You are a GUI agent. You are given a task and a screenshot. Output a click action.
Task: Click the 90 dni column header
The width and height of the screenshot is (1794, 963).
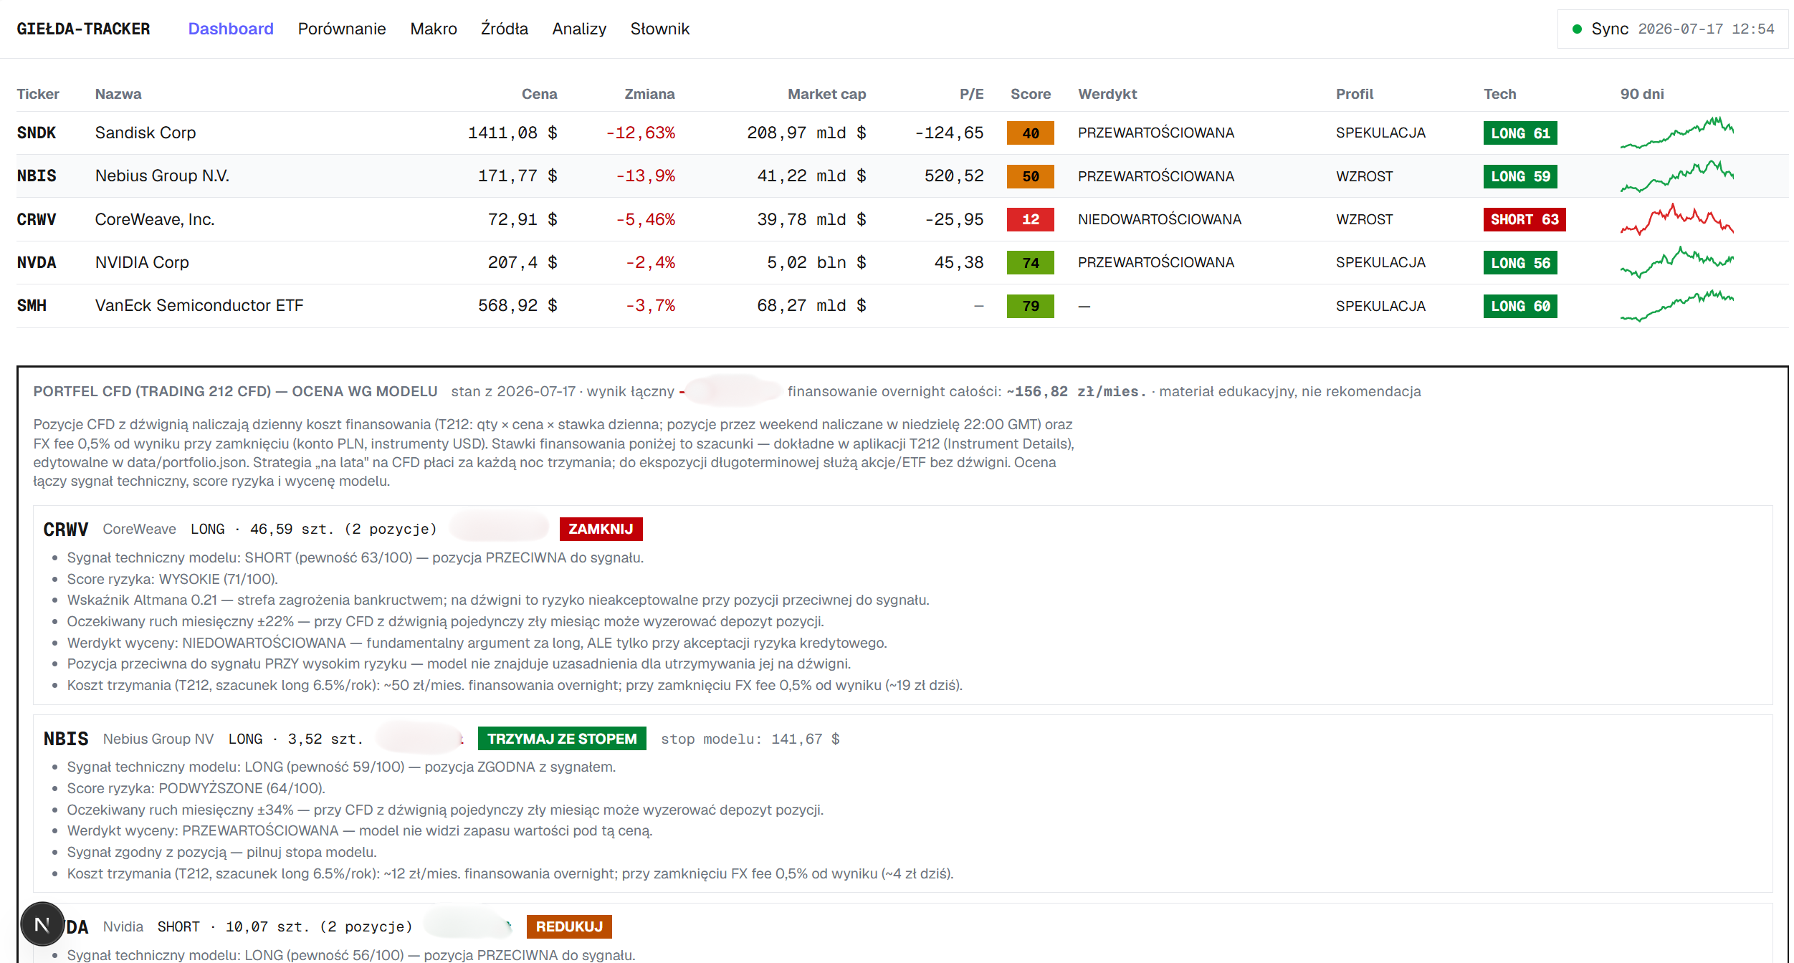[1642, 94]
